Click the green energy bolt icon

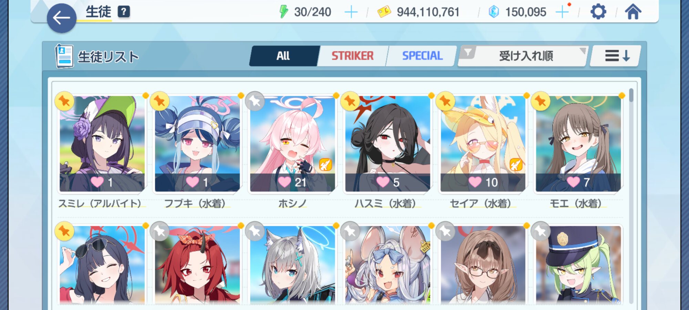tap(283, 12)
